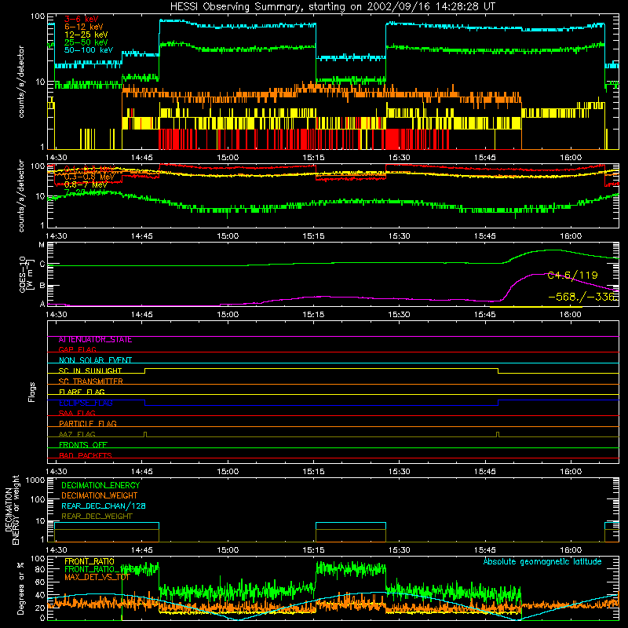
Task: Click the C4.6/119 flare class annotation
Action: [x=572, y=276]
